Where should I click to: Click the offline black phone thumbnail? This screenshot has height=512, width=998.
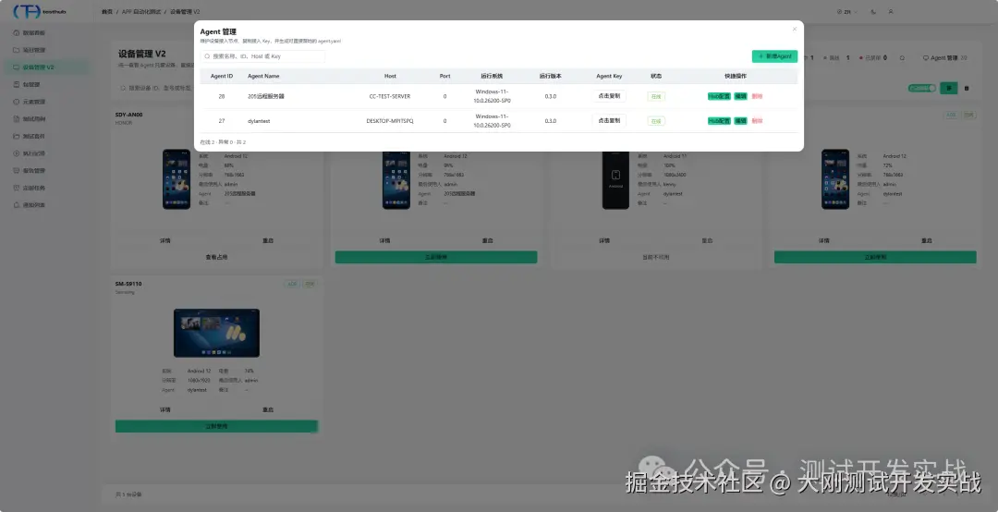pos(615,179)
